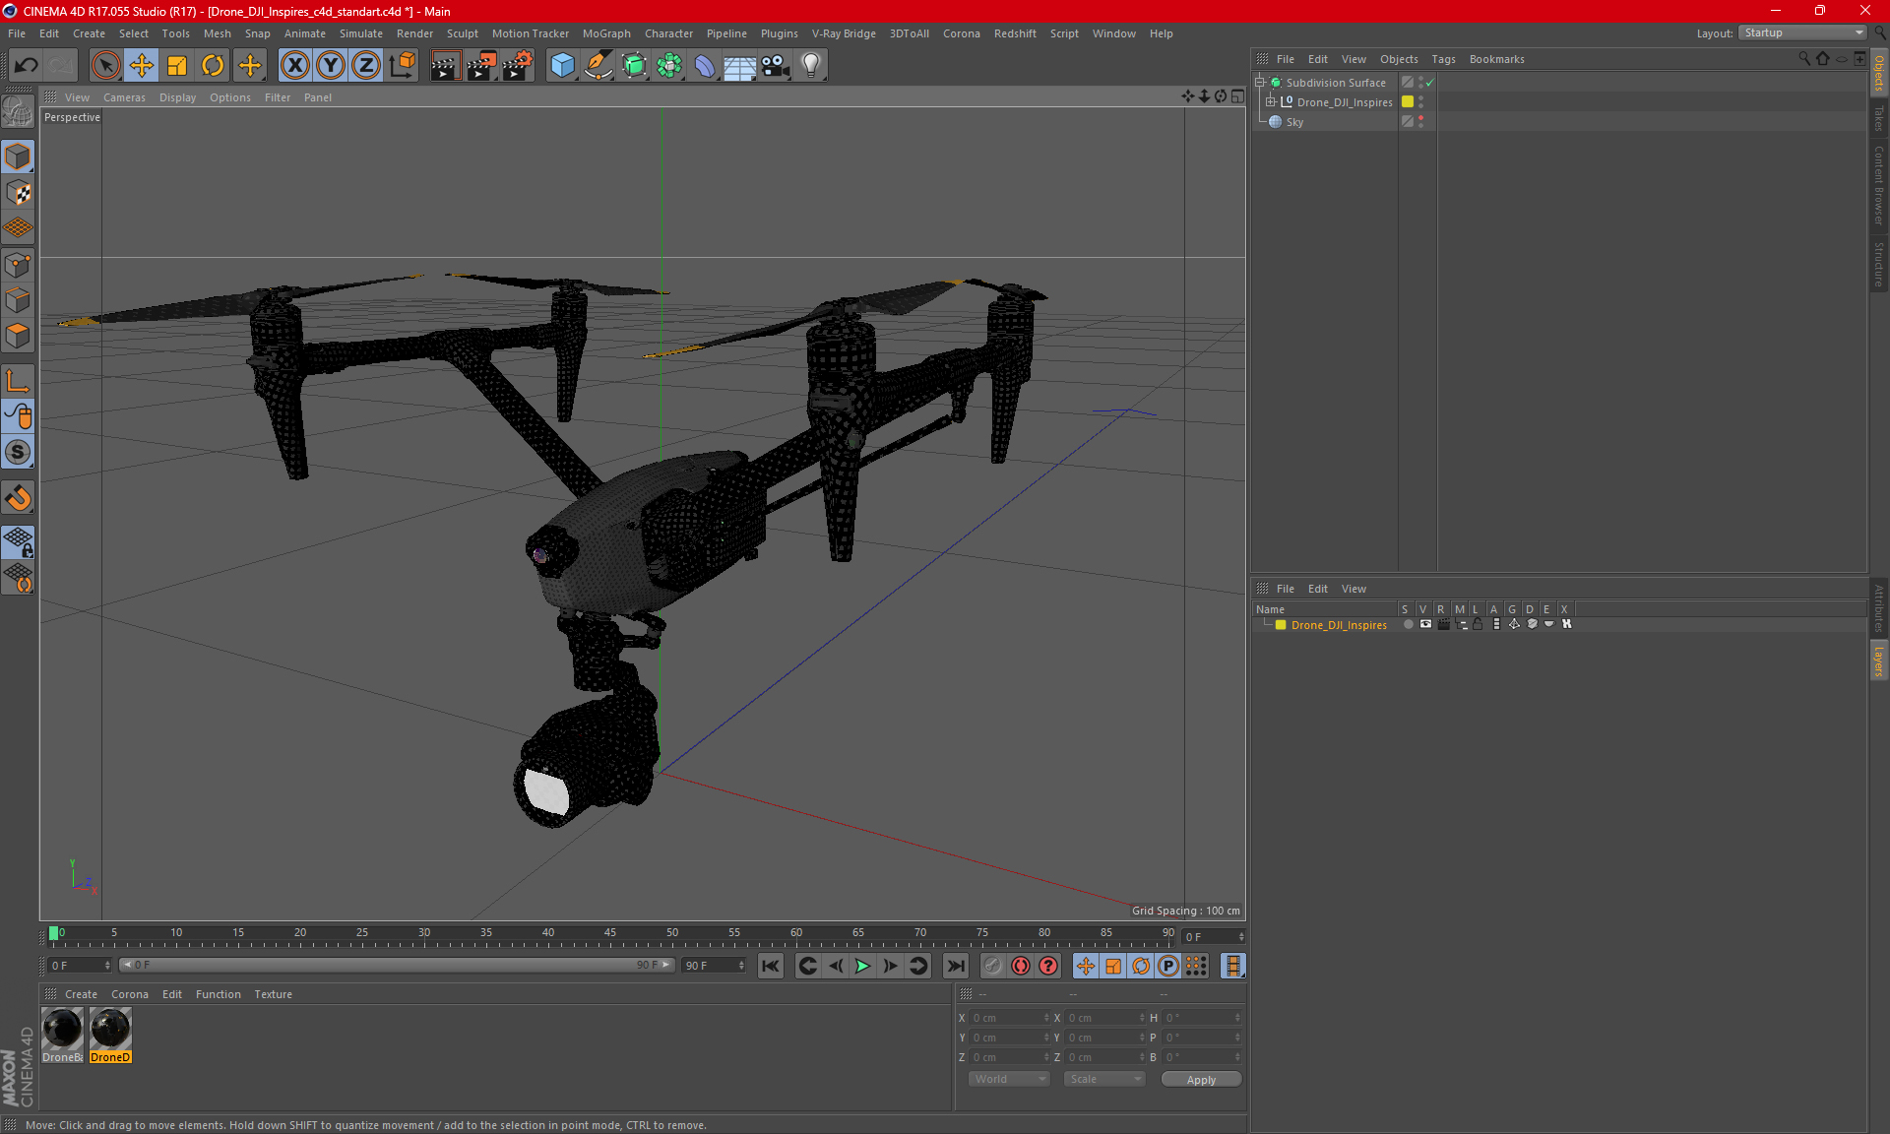Image resolution: width=1890 pixels, height=1134 pixels.
Task: Select the Live Selection tool
Action: click(x=105, y=65)
